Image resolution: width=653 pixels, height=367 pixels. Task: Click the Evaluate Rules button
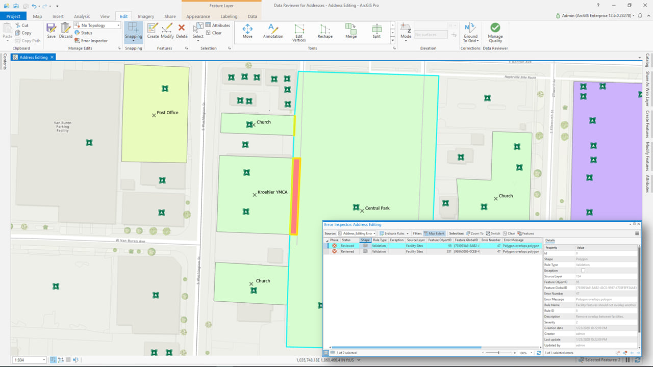[393, 233]
